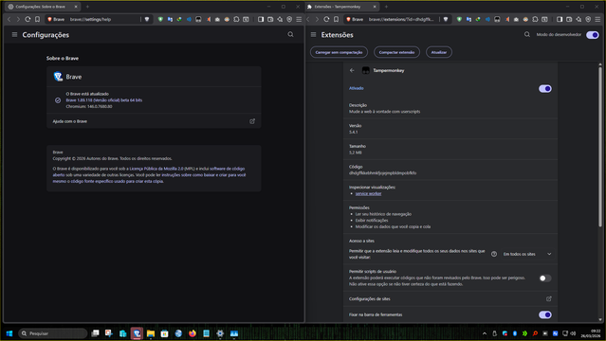This screenshot has height=341, width=606.
Task: Reload the Extensões window page
Action: 326,19
